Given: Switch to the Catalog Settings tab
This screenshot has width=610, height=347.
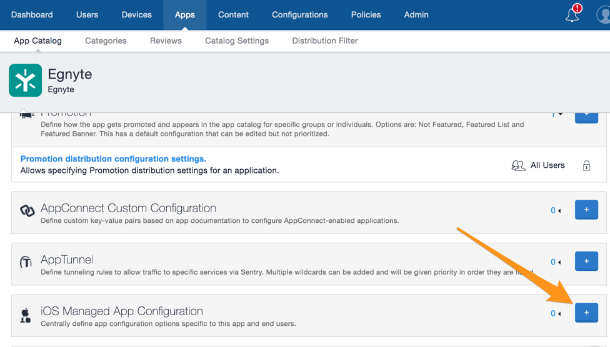Looking at the screenshot, I should pyautogui.click(x=237, y=41).
